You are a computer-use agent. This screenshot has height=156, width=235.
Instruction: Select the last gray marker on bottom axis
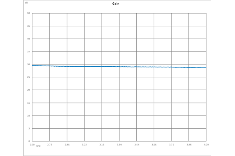tap(205, 147)
